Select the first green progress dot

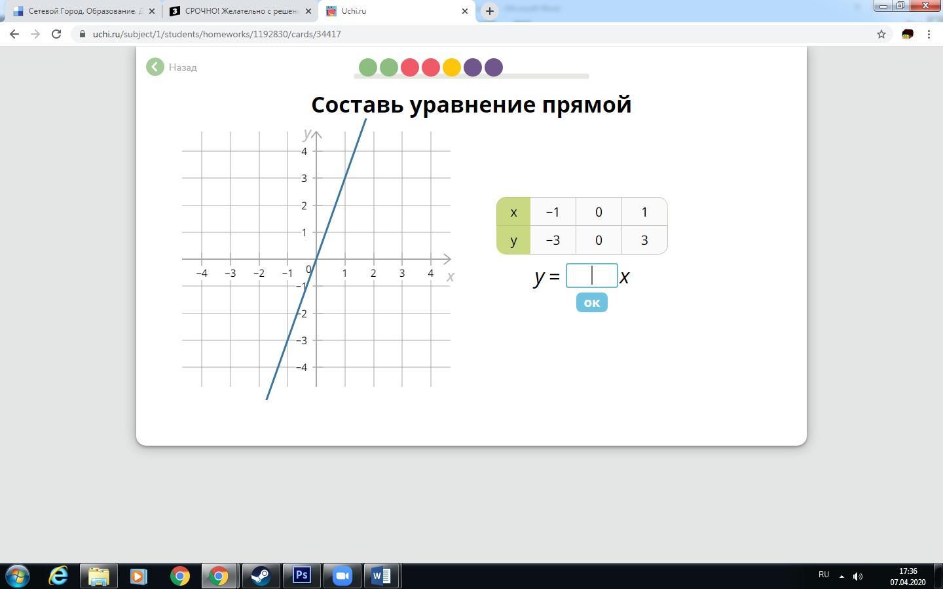point(368,67)
